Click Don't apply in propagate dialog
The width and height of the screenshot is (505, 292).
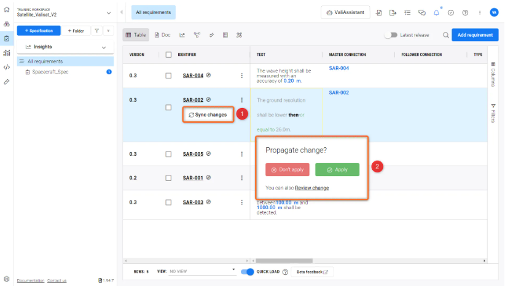[288, 170]
